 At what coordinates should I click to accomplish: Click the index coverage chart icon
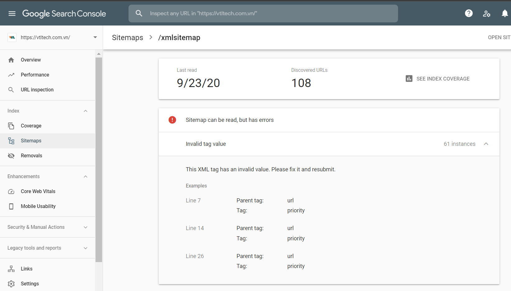coord(409,79)
